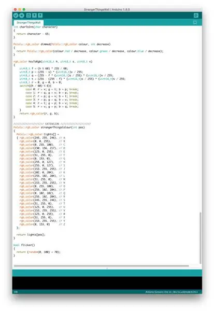214x311 pixels.
Task: Click the green zoom window button
Action: 24,9
